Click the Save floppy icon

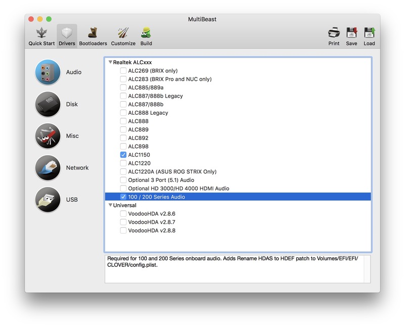[x=351, y=33]
